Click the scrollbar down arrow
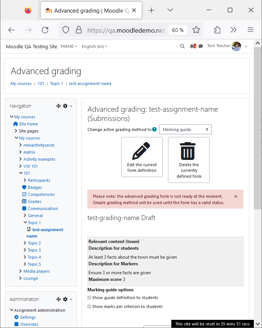 point(258,324)
